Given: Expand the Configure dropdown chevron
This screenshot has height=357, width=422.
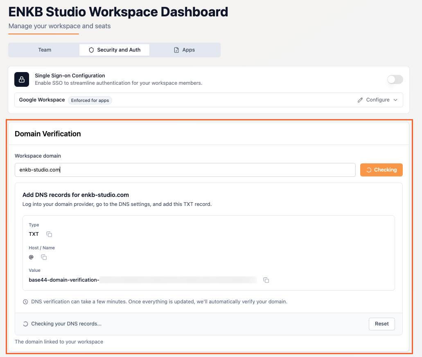Looking at the screenshot, I should click(x=395, y=99).
